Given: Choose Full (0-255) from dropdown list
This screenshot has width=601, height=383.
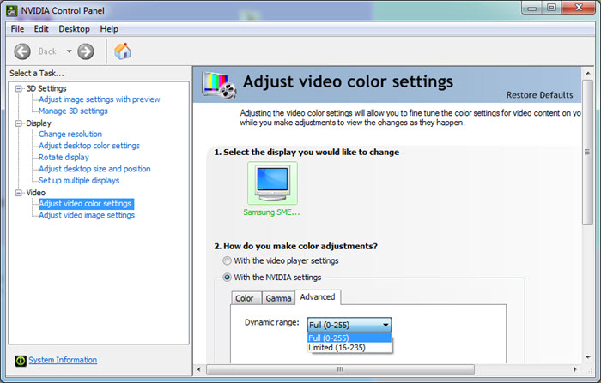Looking at the screenshot, I should tap(349, 338).
